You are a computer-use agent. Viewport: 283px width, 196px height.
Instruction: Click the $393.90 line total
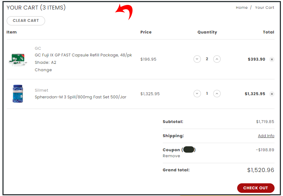(257, 59)
